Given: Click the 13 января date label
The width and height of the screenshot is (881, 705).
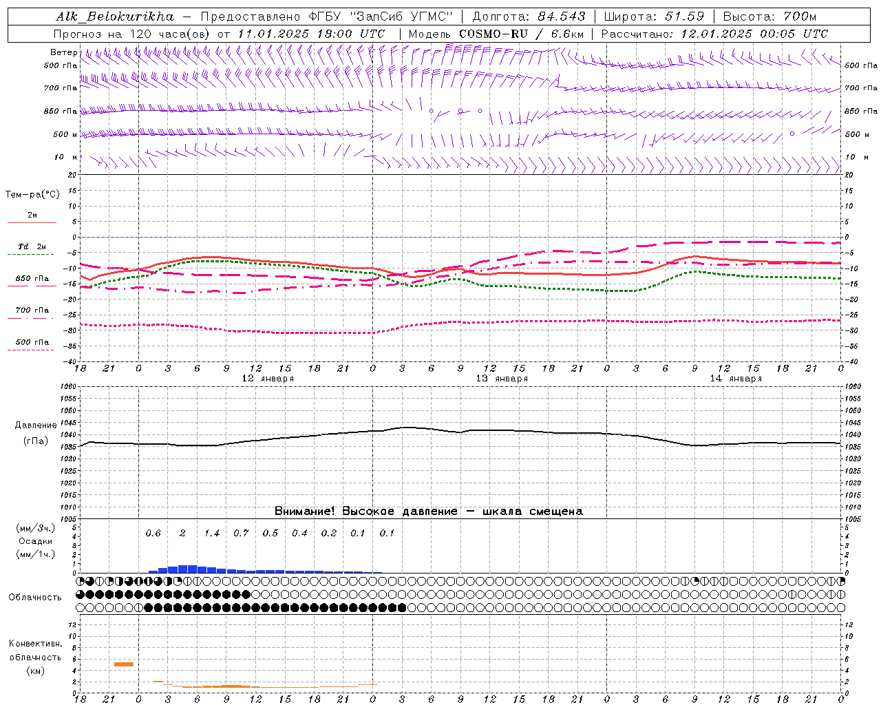Looking at the screenshot, I should click(502, 379).
